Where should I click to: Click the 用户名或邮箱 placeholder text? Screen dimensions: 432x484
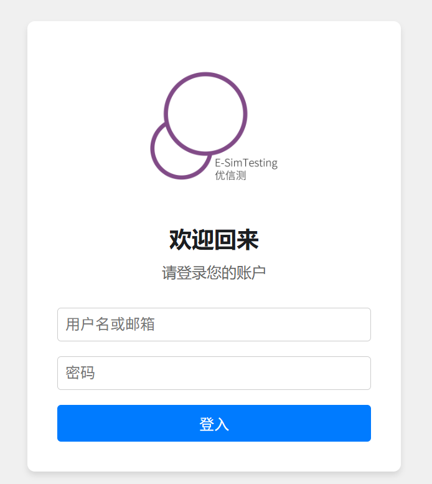110,325
